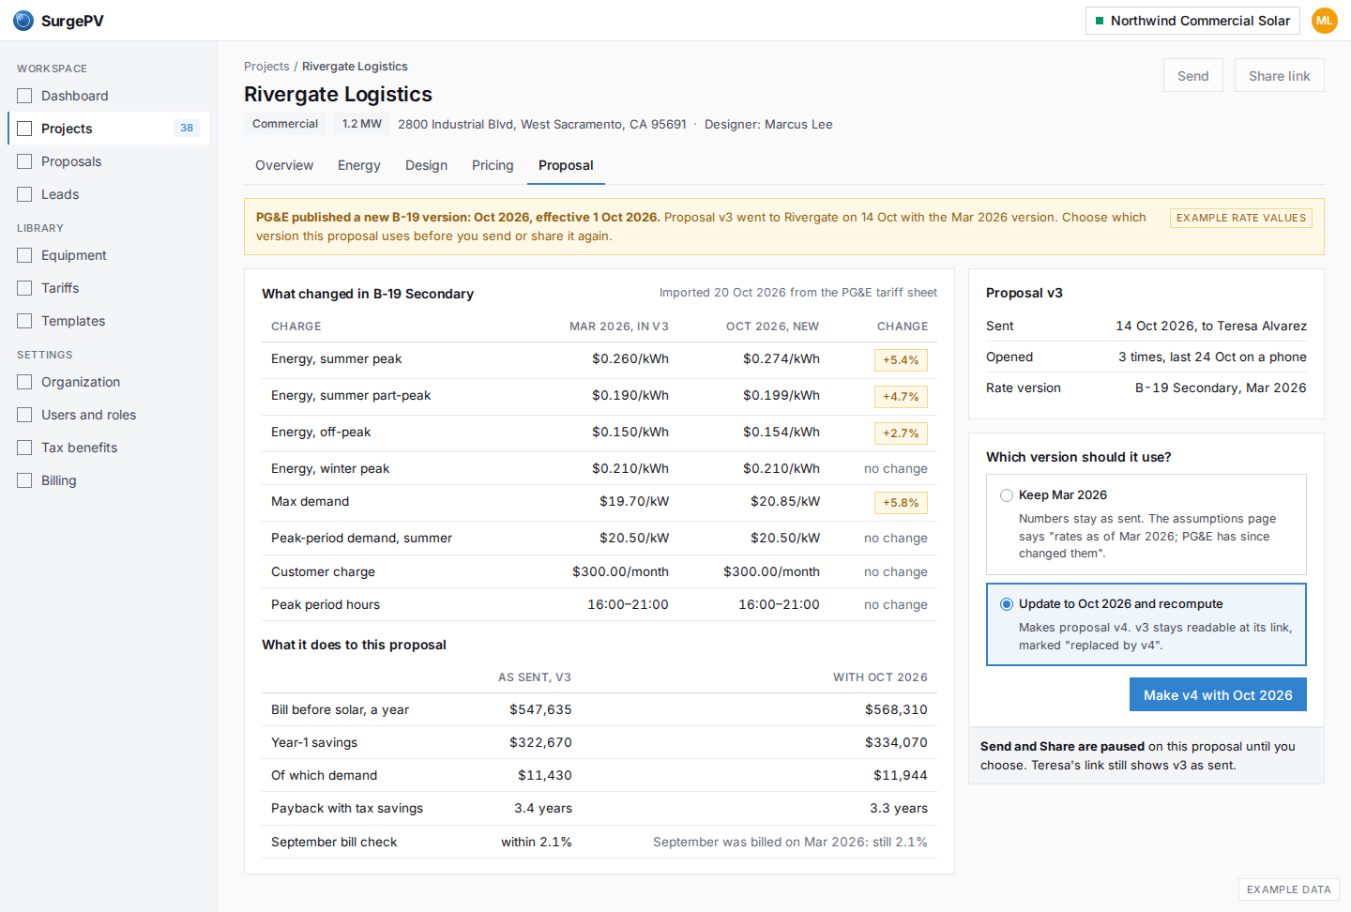Click the Tariffs library icon
The height and width of the screenshot is (912, 1351).
coord(24,288)
